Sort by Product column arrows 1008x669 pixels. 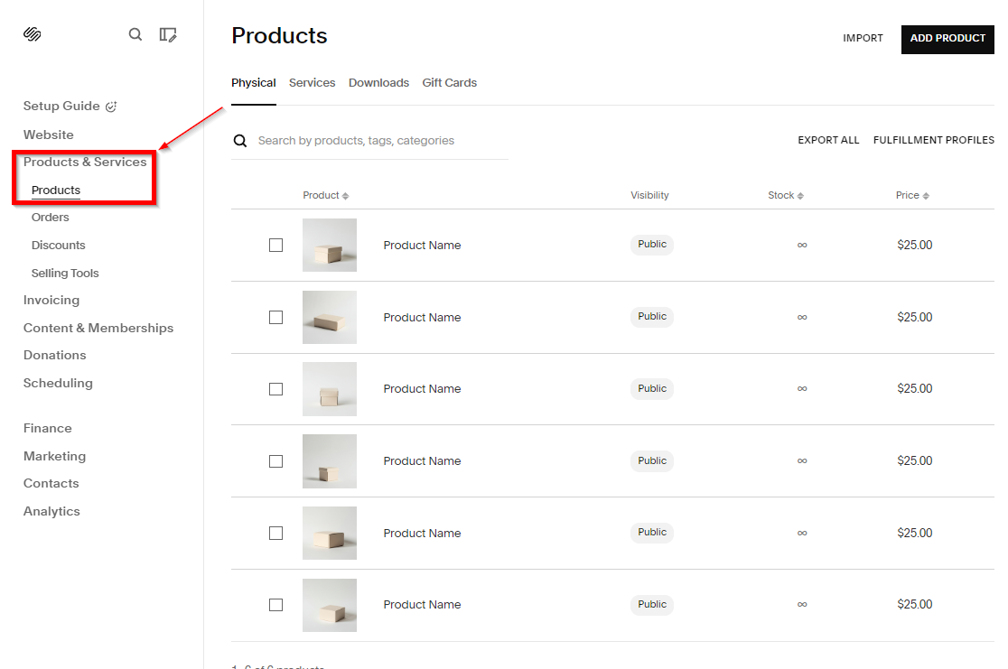click(x=345, y=196)
